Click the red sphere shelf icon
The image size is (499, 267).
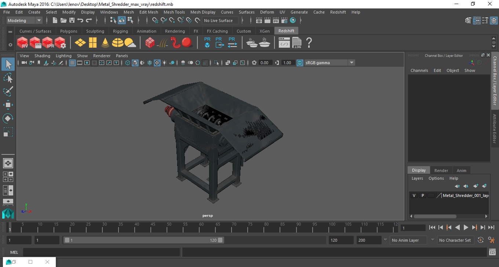coord(187,43)
